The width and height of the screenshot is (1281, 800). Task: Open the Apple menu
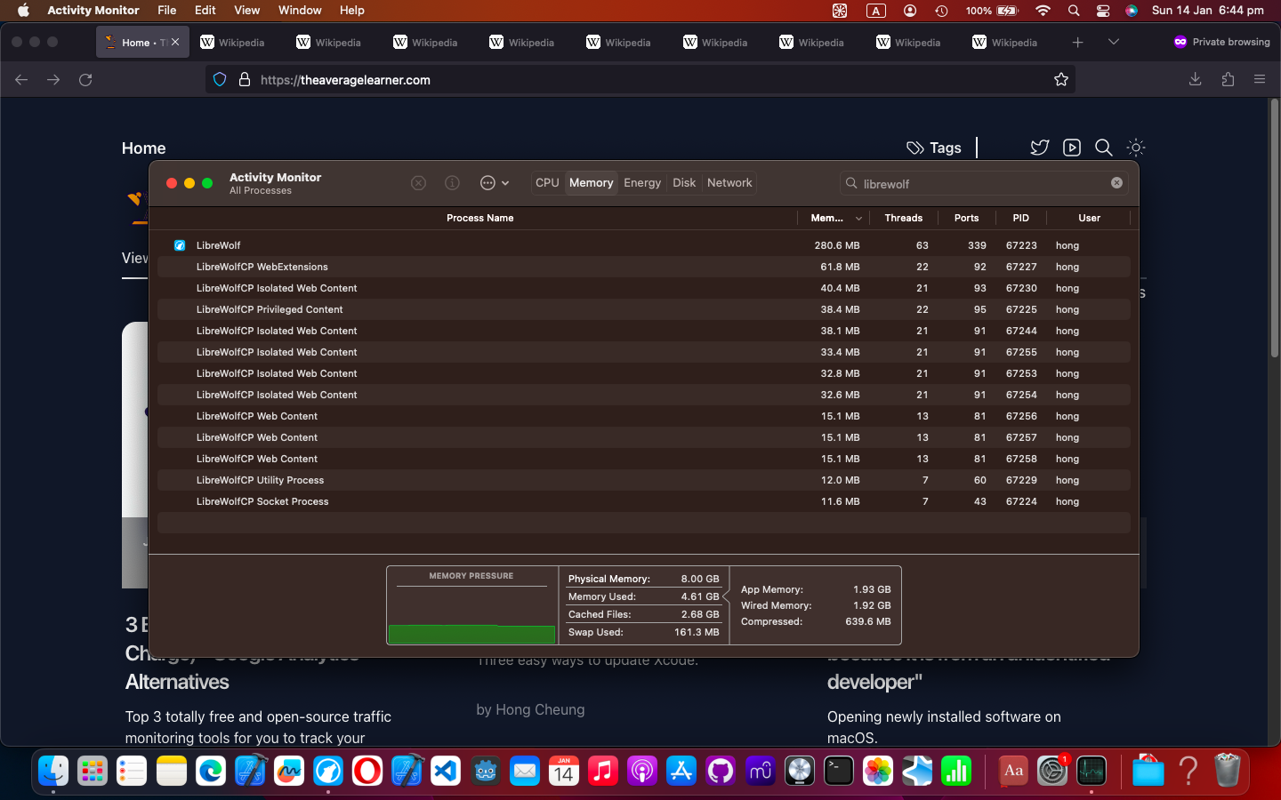[x=23, y=11]
